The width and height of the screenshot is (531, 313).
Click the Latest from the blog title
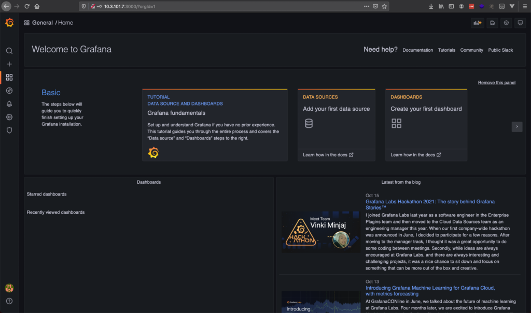coord(401,182)
